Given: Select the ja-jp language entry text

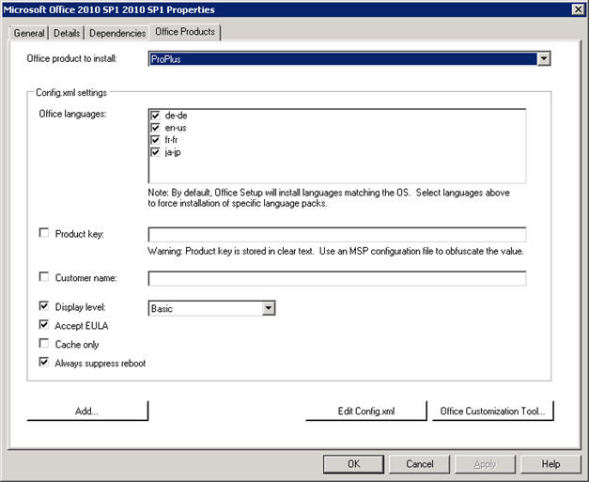Looking at the screenshot, I should coord(173,152).
